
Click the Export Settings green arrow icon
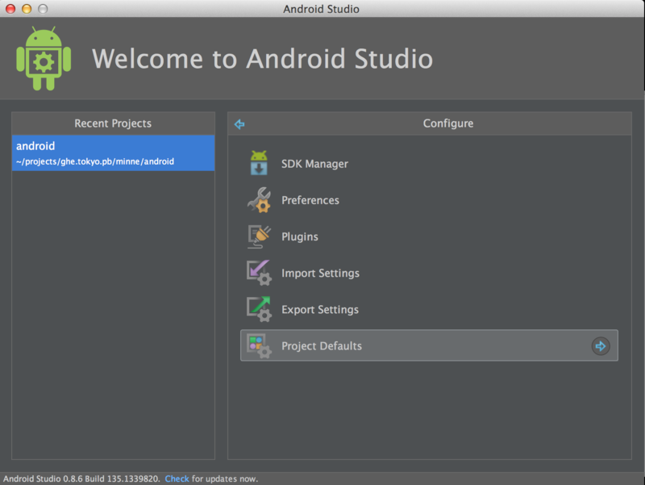259,309
